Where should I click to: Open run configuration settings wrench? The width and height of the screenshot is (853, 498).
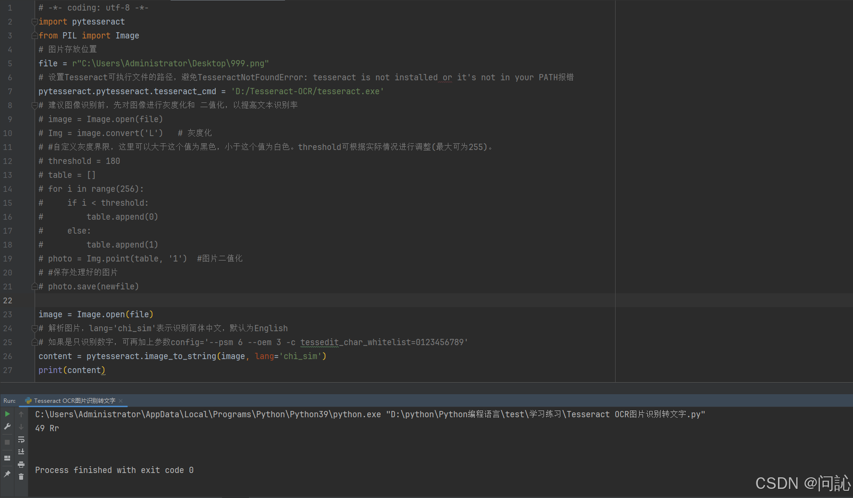(7, 426)
